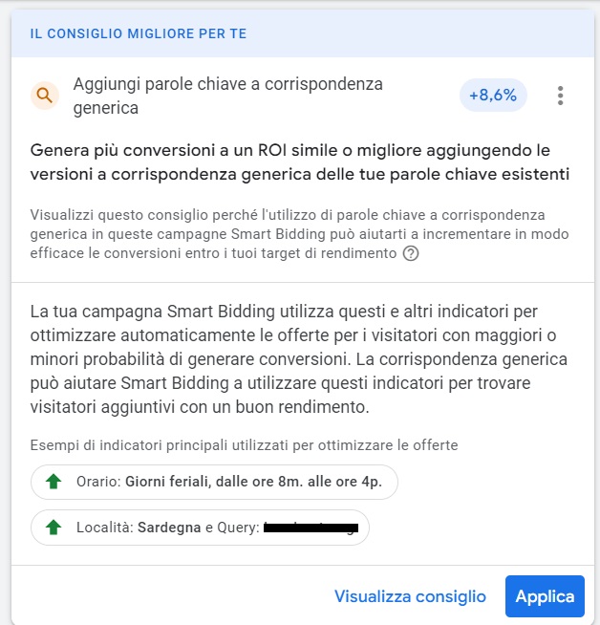Click the question mark help icon

tap(411, 253)
